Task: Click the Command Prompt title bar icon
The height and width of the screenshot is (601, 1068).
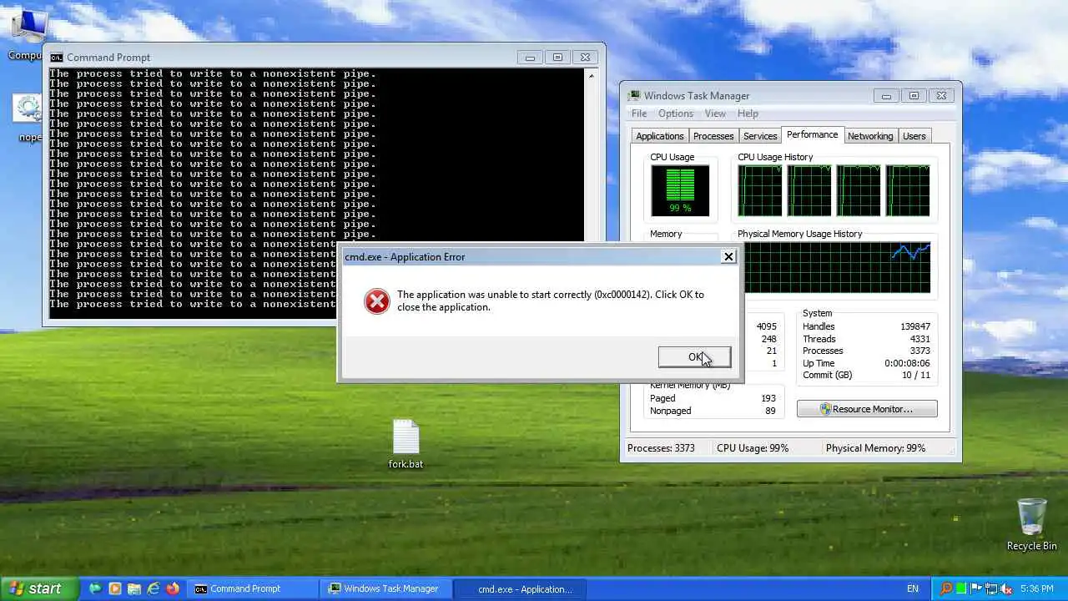Action: 57,58
